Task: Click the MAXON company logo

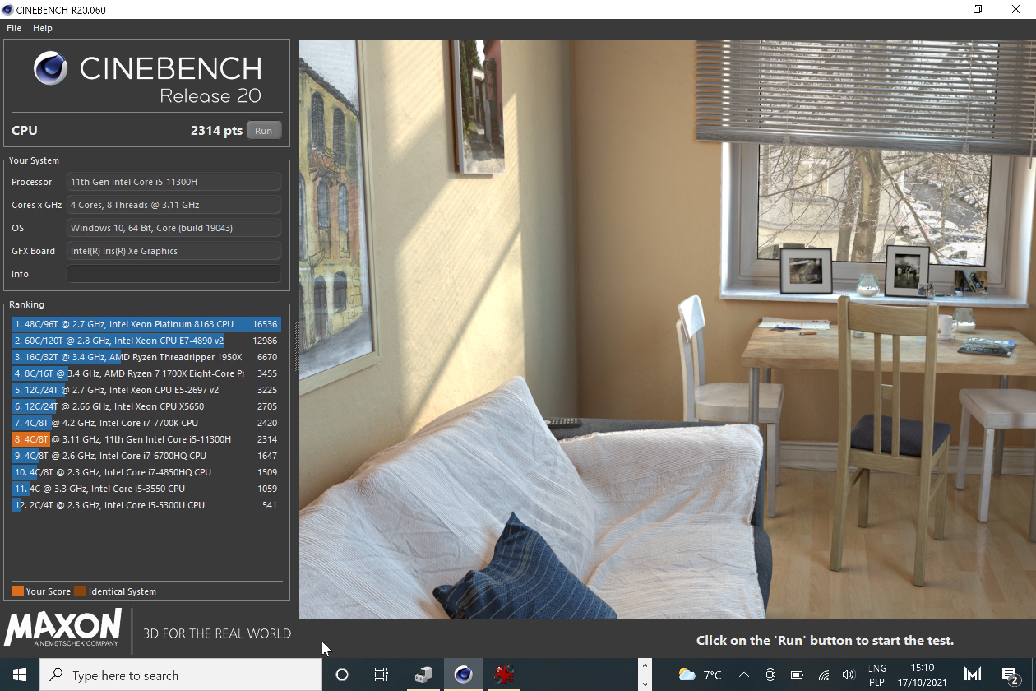Action: click(63, 628)
